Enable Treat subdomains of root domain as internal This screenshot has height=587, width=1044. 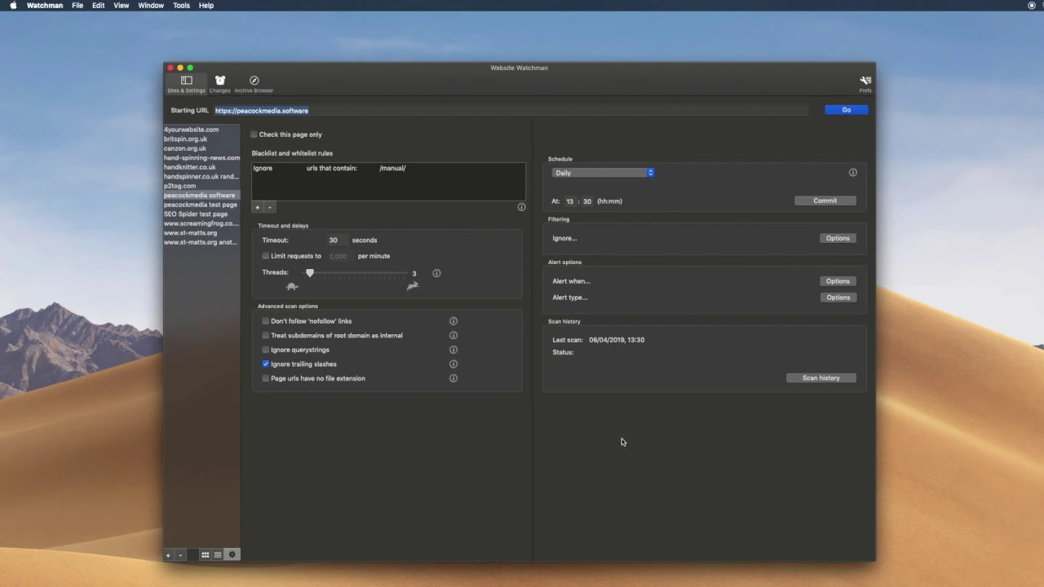(266, 335)
